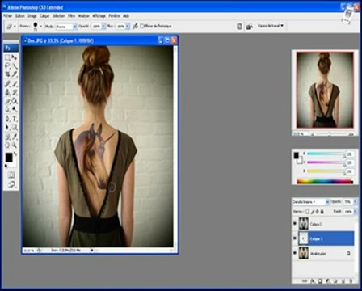Select the Calque 2 layer
The width and height of the screenshot is (362, 291).
[323, 224]
